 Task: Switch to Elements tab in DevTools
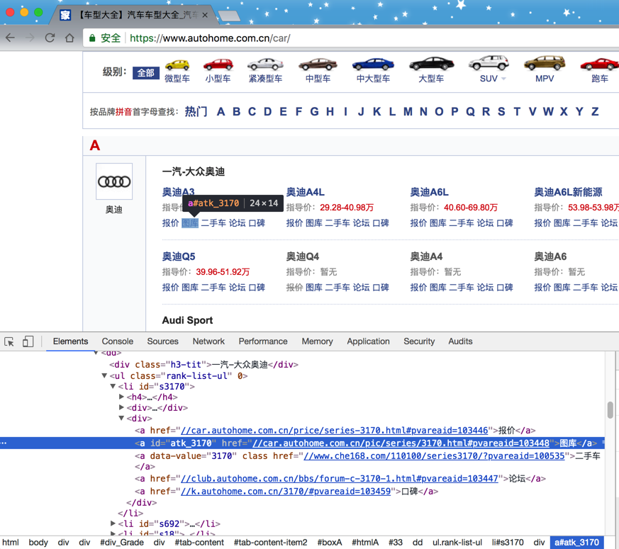70,341
